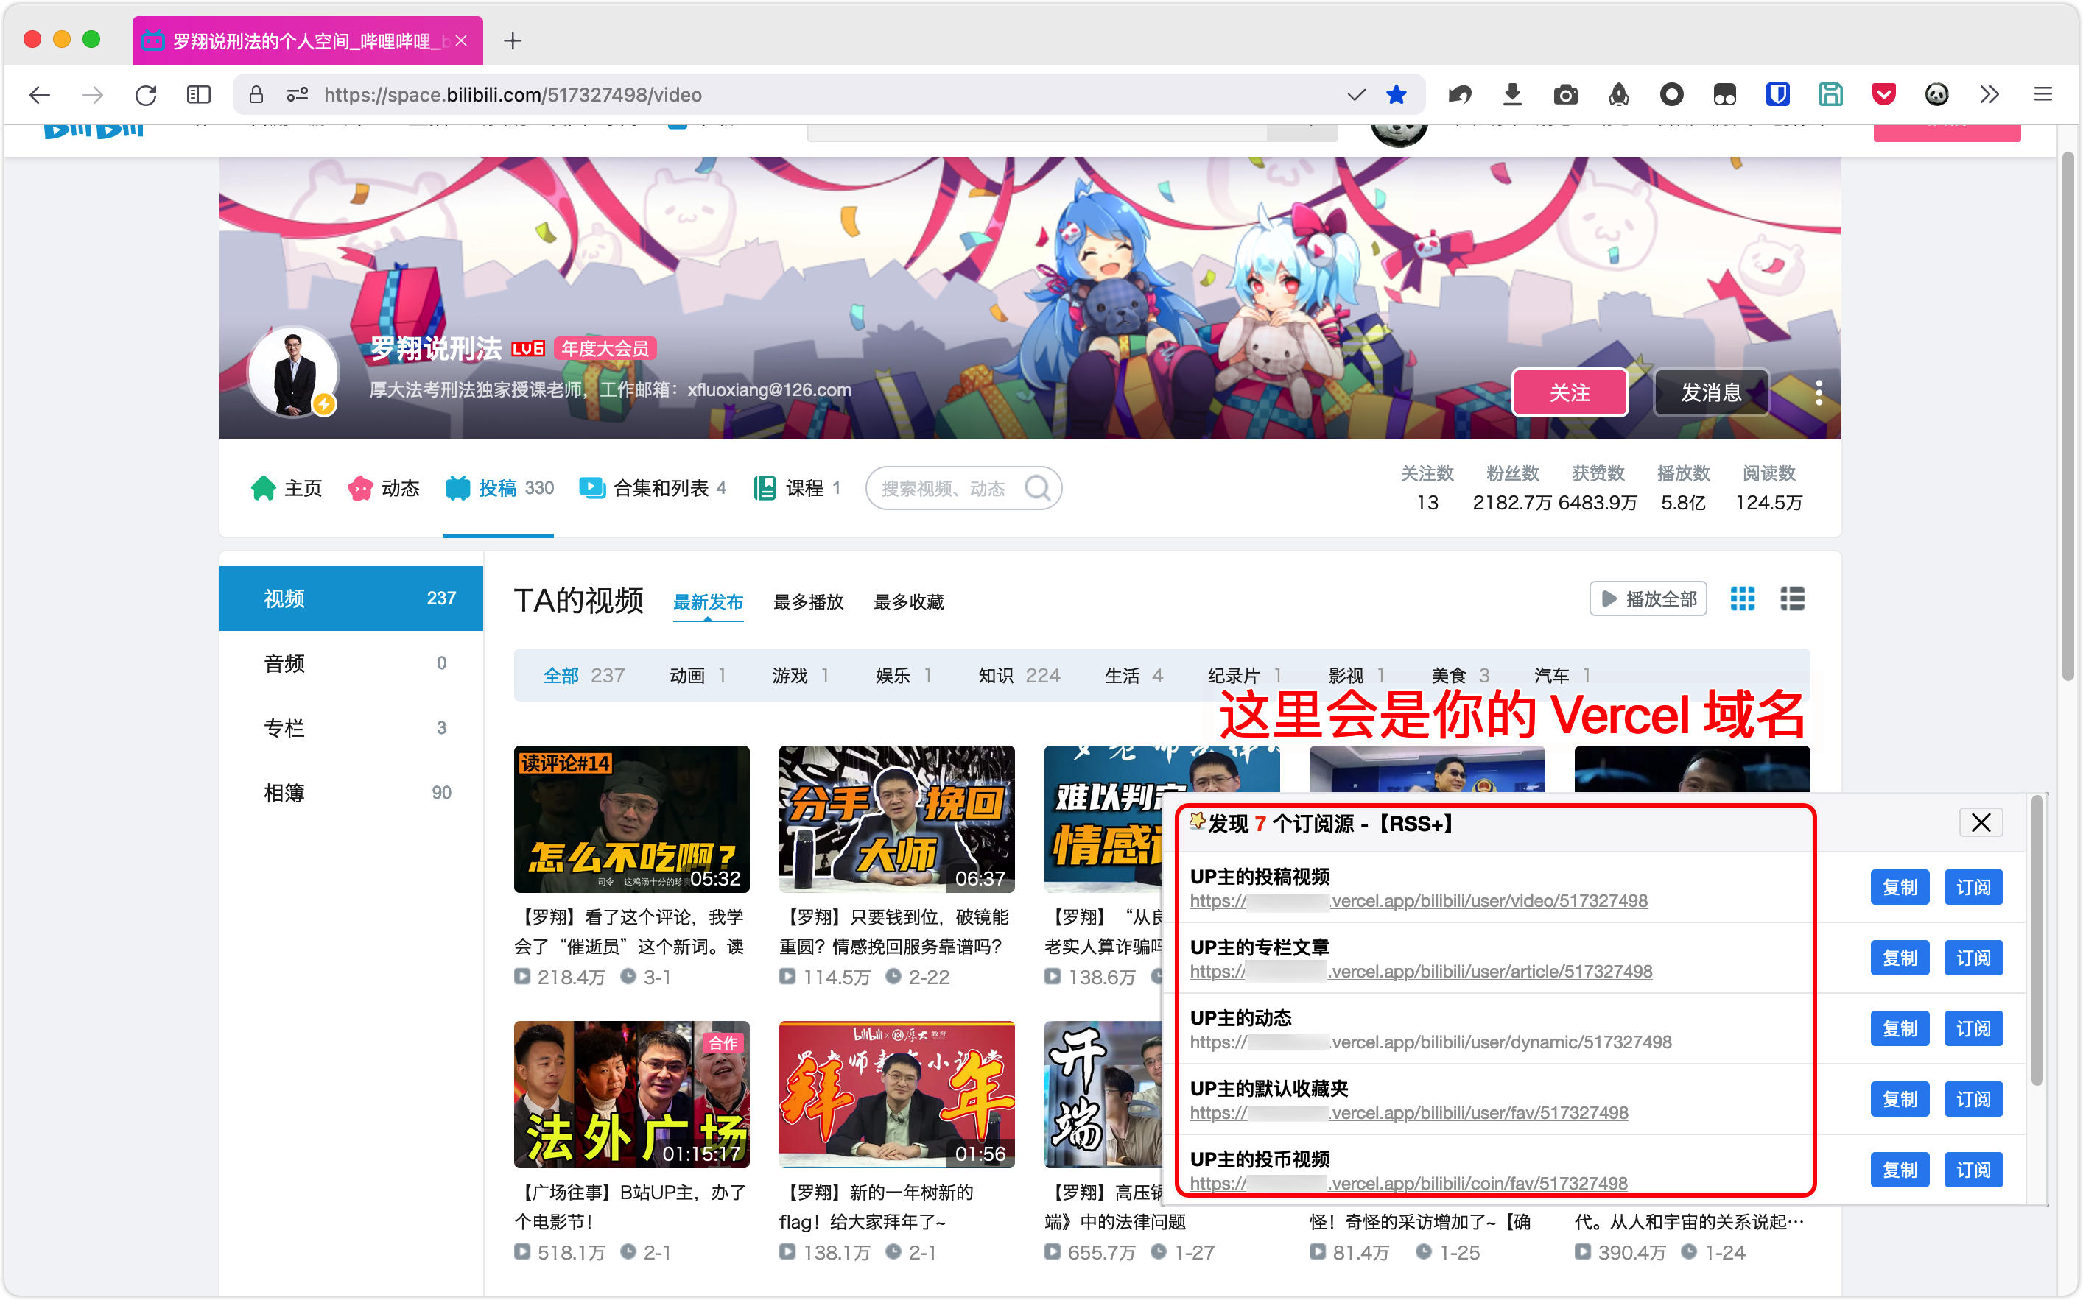This screenshot has height=1300, width=2083.
Task: Open the Firefox downloads icon
Action: coord(1512,94)
